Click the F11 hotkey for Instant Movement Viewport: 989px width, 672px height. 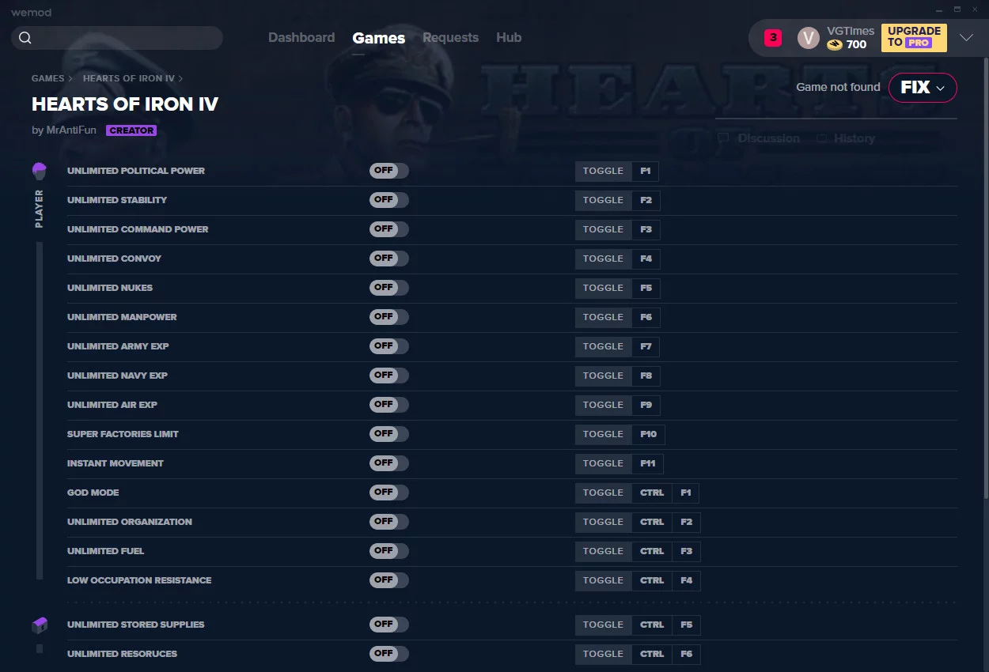pos(648,464)
